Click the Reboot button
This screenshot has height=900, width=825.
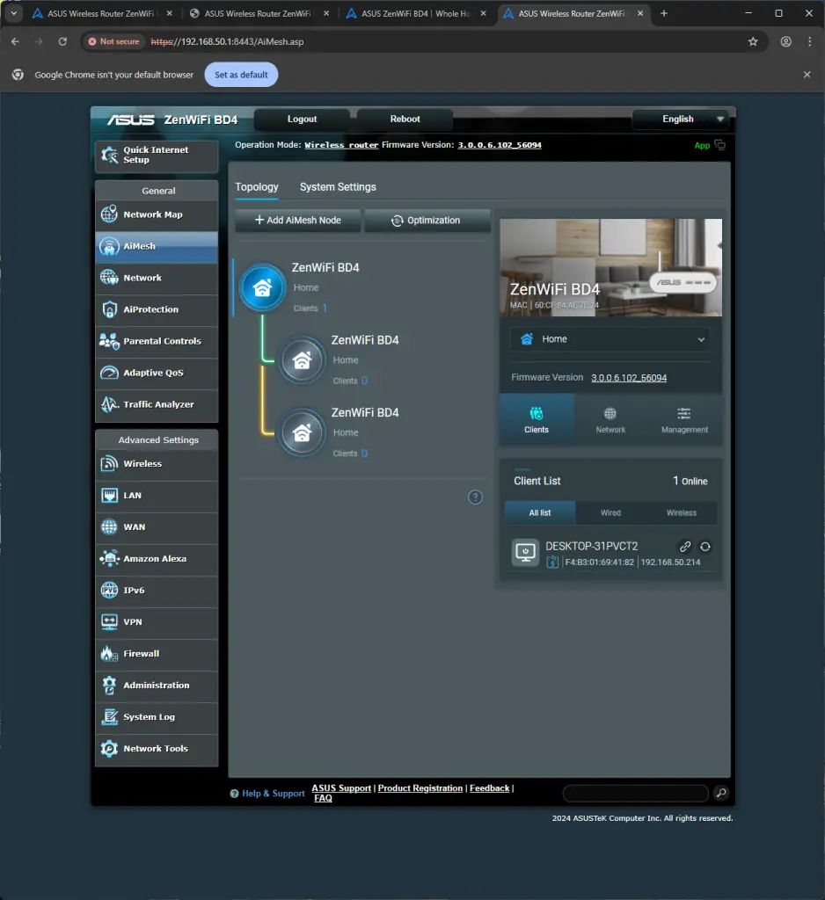click(x=405, y=119)
